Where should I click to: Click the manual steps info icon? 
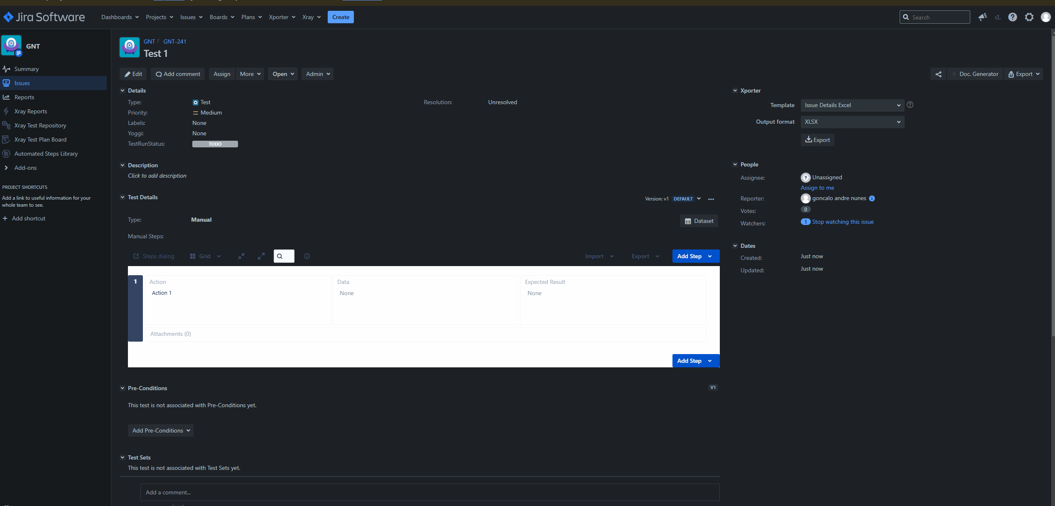pyautogui.click(x=307, y=256)
